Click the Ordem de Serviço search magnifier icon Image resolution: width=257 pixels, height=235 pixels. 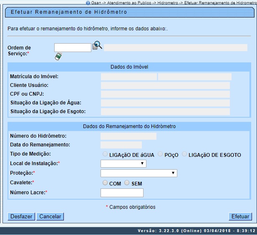(97, 46)
